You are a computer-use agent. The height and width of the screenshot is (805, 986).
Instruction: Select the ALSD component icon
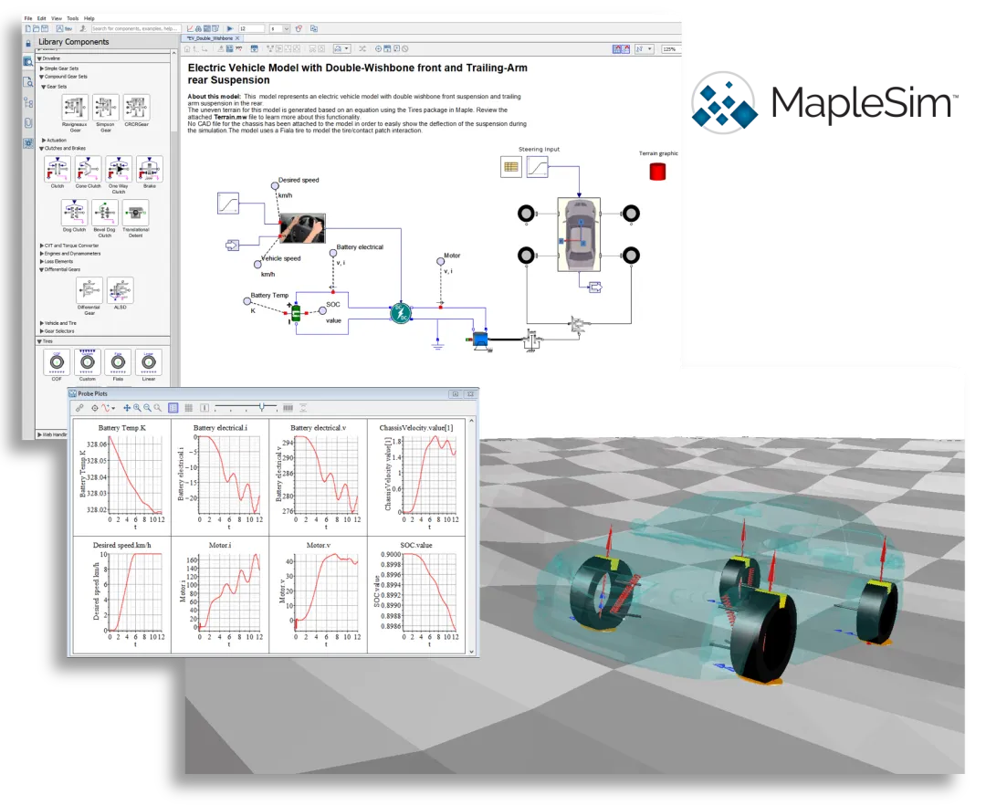pos(121,290)
